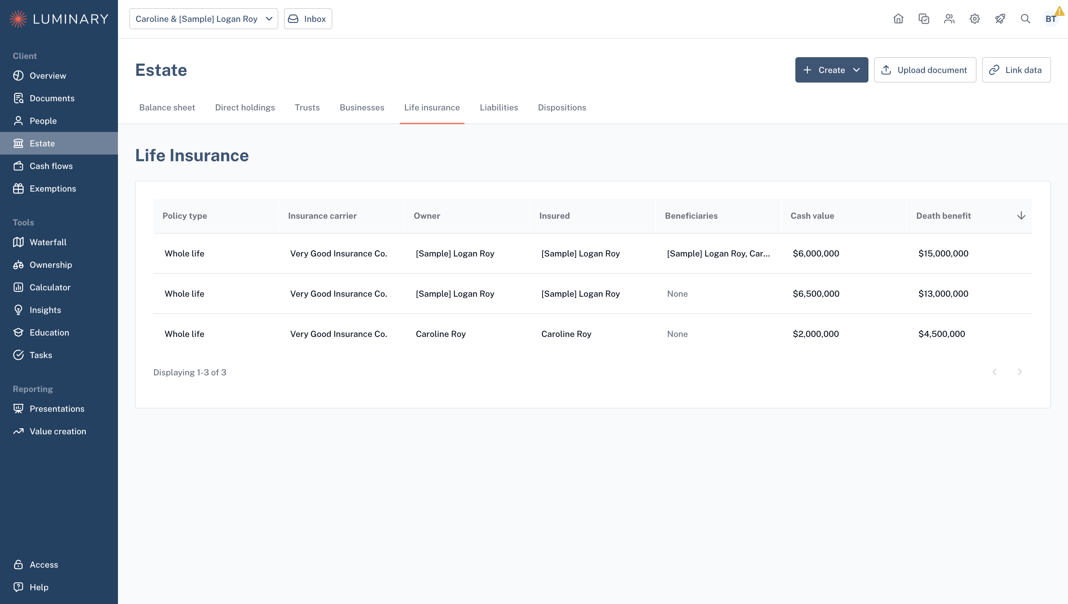Open the Tasks tool
Screen dimensions: 1068x604
(59, 355)
